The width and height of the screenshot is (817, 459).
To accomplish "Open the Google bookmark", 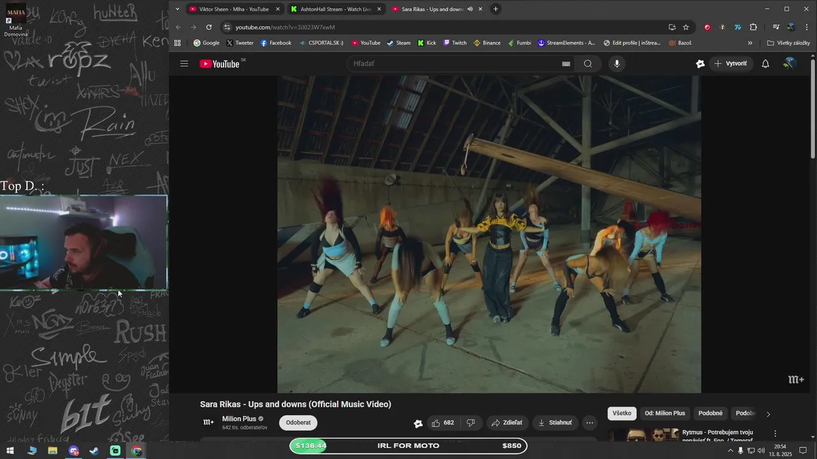I will (206, 43).
